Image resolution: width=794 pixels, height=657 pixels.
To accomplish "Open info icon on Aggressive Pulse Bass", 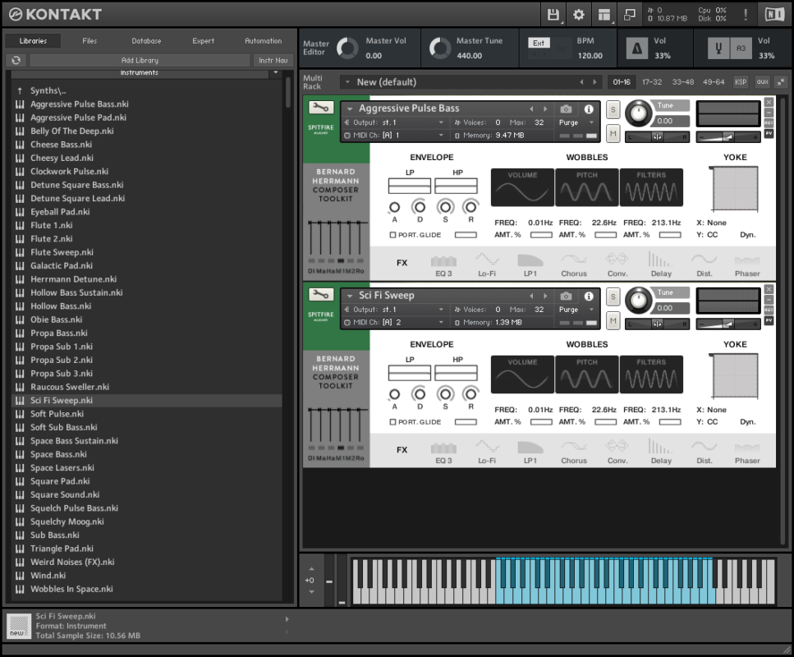I will pos(589,108).
